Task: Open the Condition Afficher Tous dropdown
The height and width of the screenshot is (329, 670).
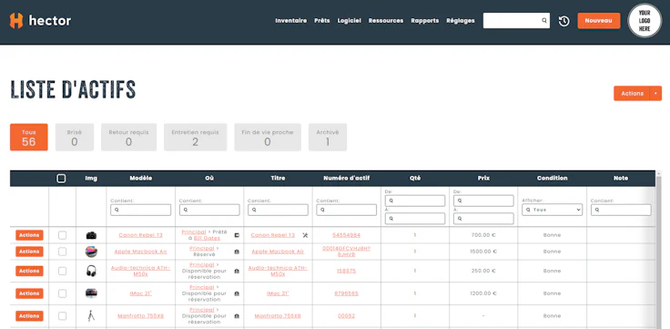Action: (552, 210)
